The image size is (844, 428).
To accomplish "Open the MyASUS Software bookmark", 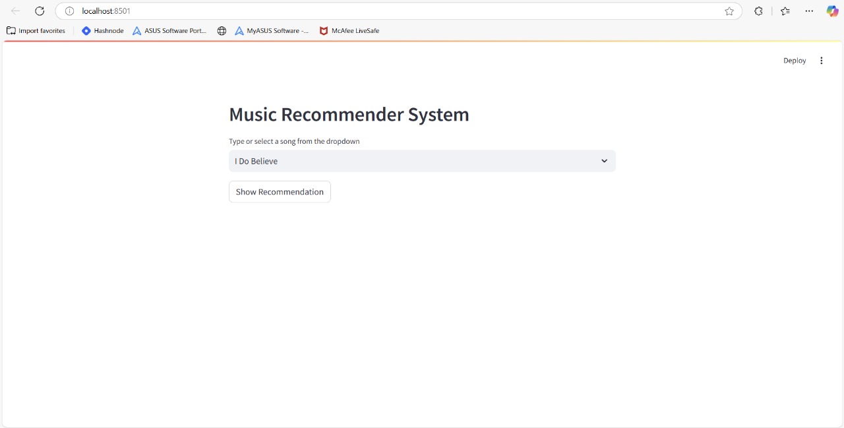I will click(x=272, y=31).
